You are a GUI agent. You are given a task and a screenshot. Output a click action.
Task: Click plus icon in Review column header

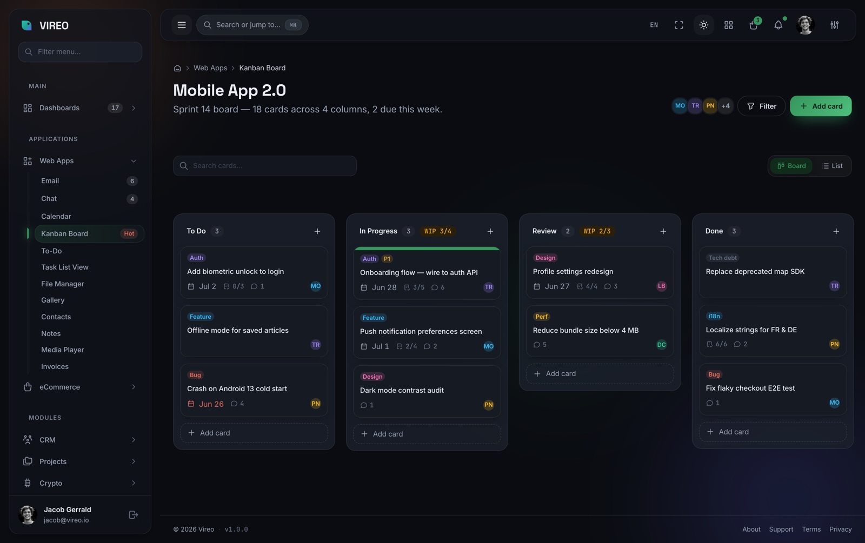pyautogui.click(x=663, y=231)
